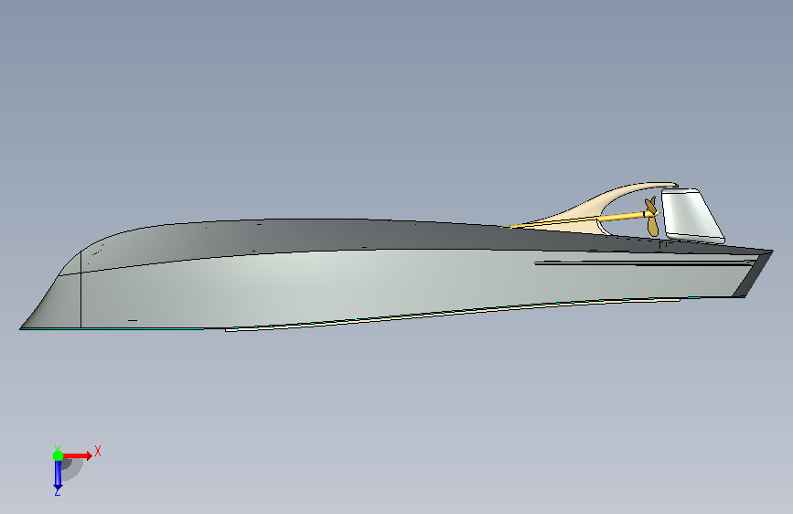Screen dimensions: 793x514
Task: Select the dark transom face at the stern
Action: point(755,274)
